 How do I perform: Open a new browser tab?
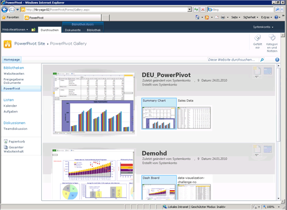click(106, 18)
